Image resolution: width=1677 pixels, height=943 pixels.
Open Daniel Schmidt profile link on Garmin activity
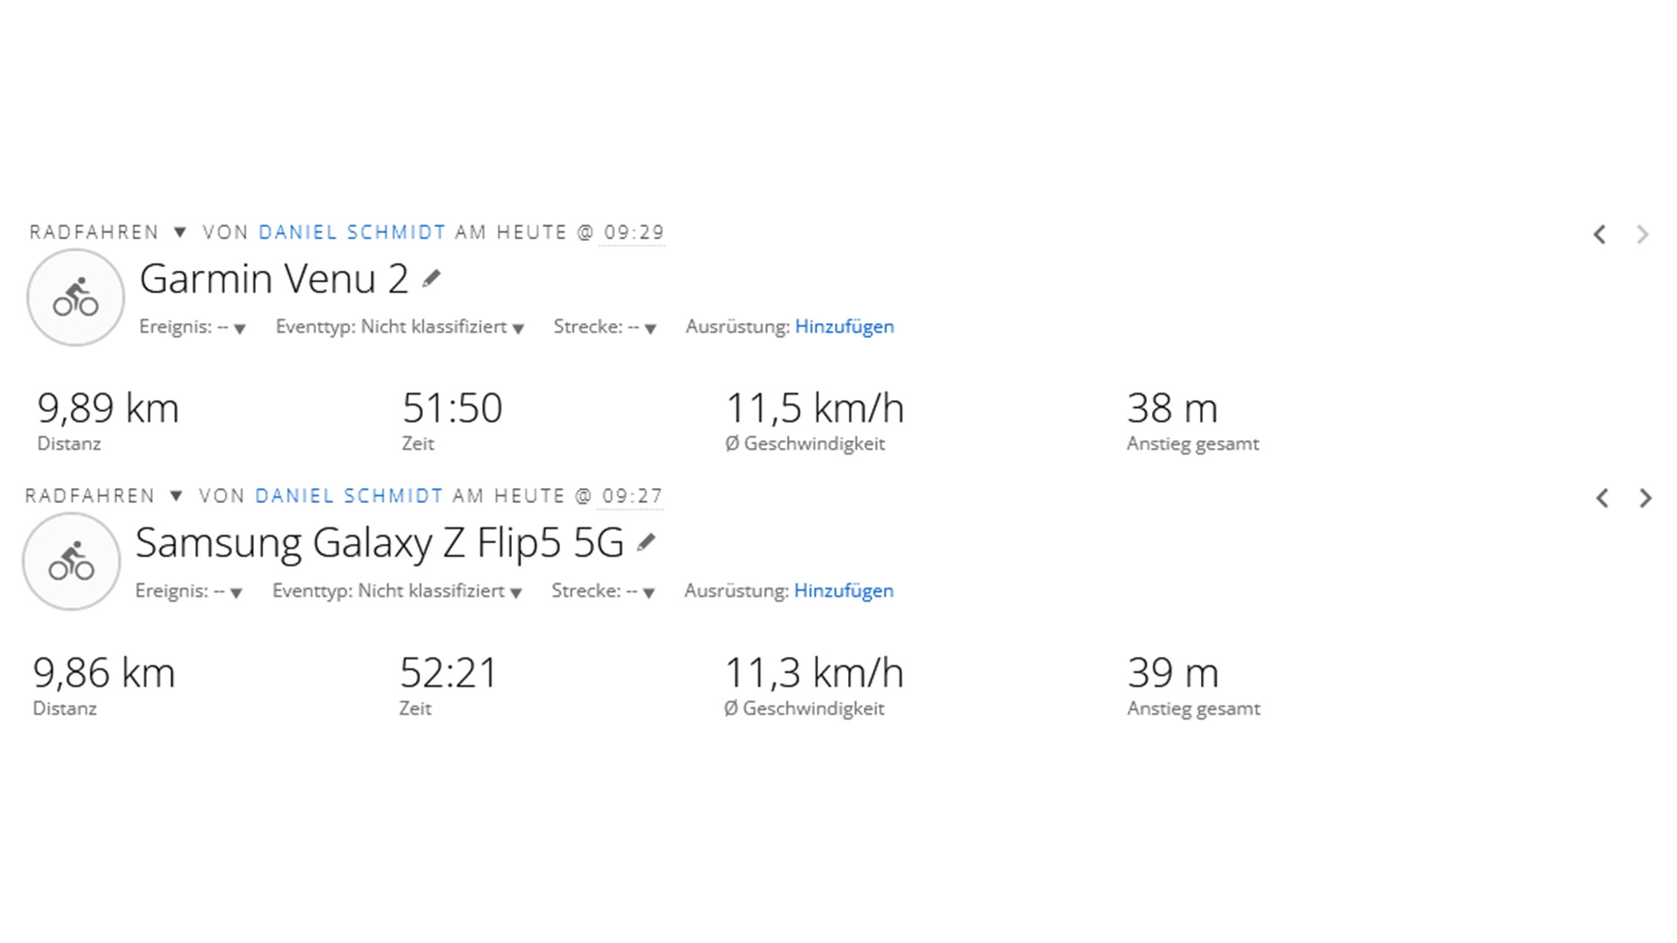click(352, 232)
